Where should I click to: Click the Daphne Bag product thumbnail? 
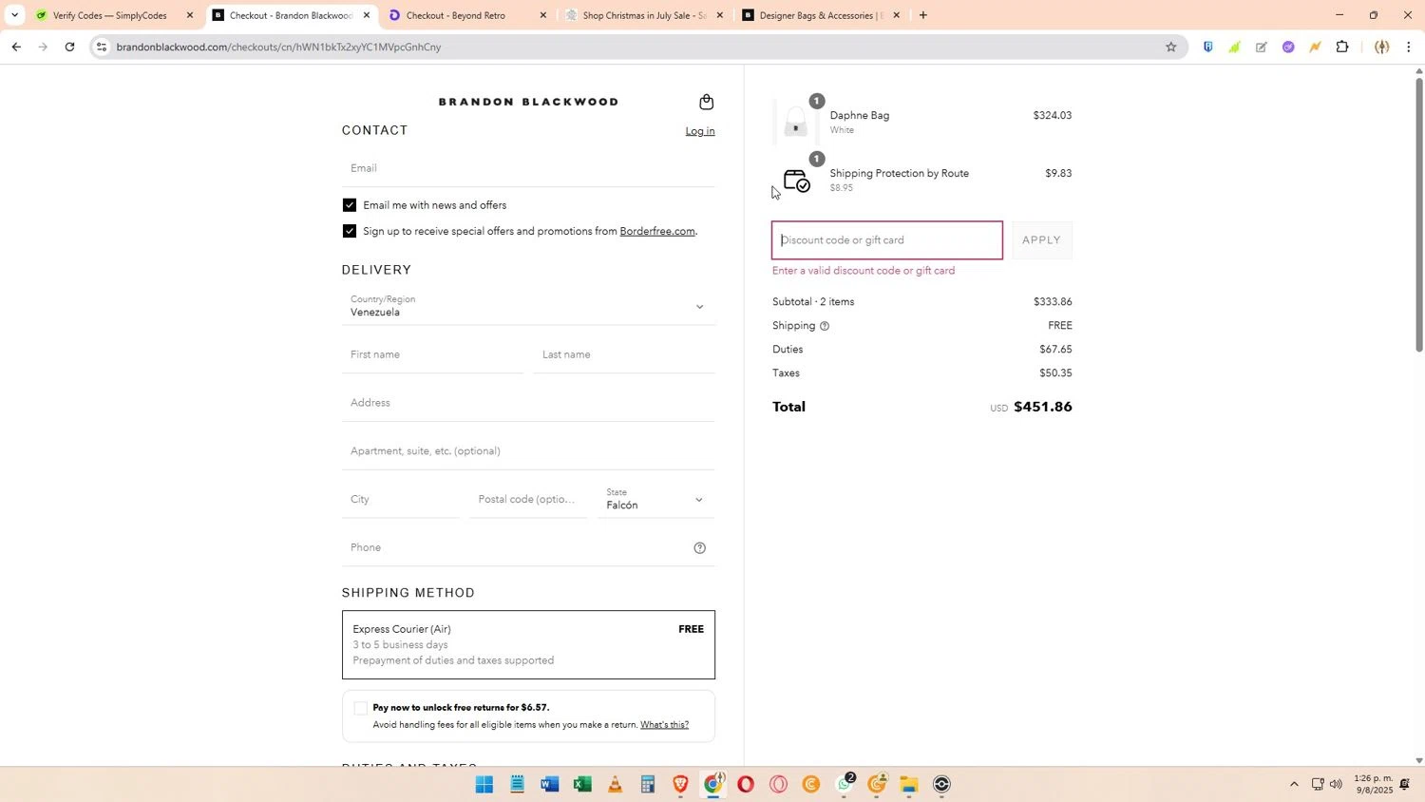796,122
